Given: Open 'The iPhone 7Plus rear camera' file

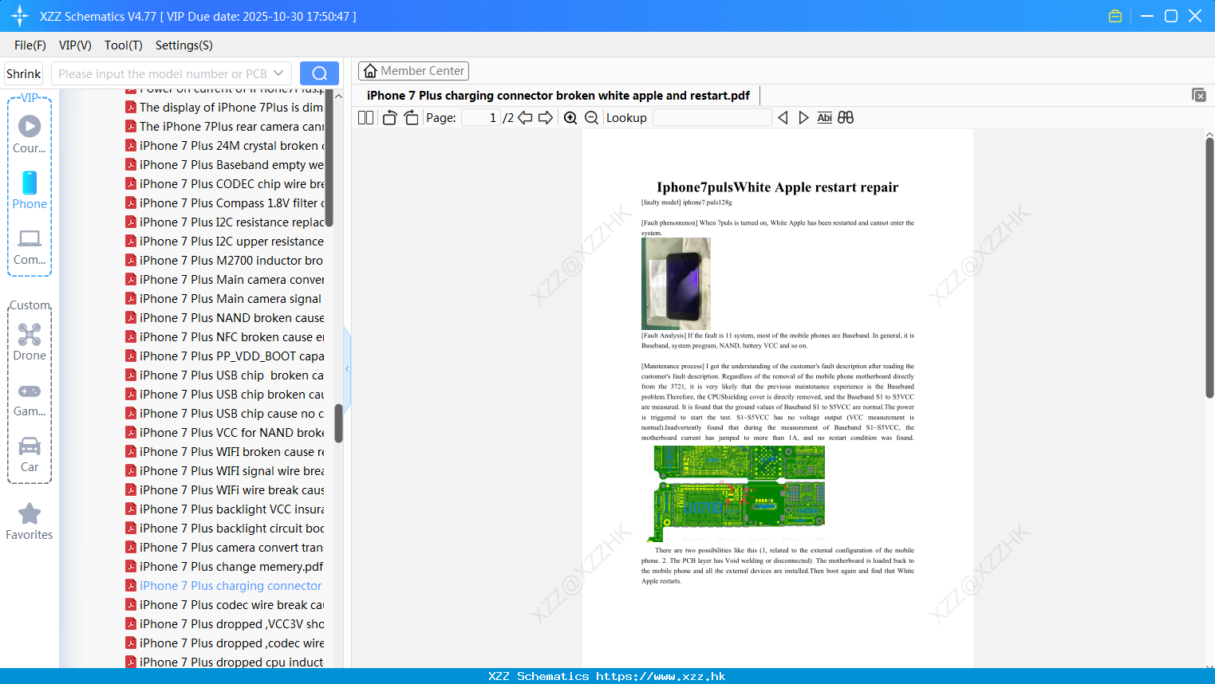Looking at the screenshot, I should (x=225, y=127).
